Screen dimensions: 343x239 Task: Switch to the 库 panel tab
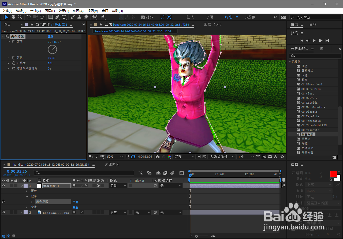[322, 49]
